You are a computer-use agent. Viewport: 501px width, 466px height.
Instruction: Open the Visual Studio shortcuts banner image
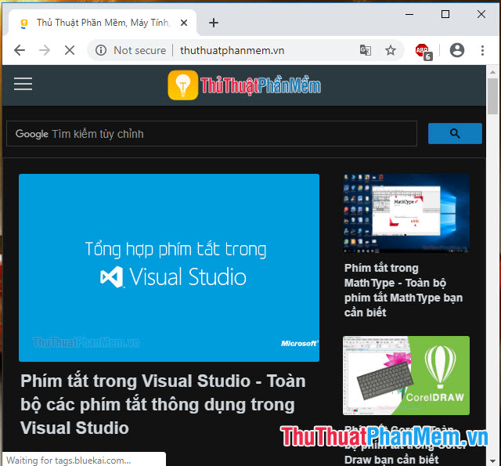coord(169,268)
